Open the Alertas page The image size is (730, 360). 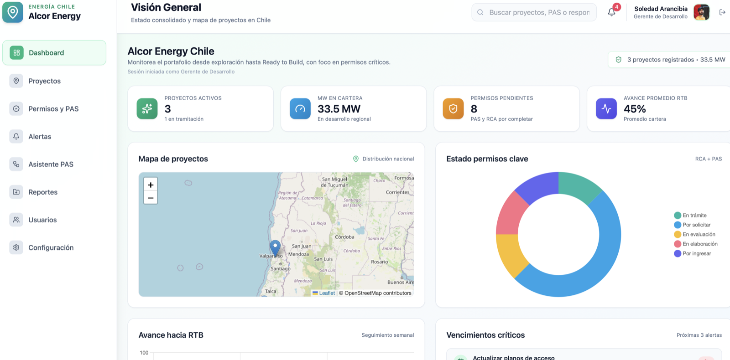point(54,137)
